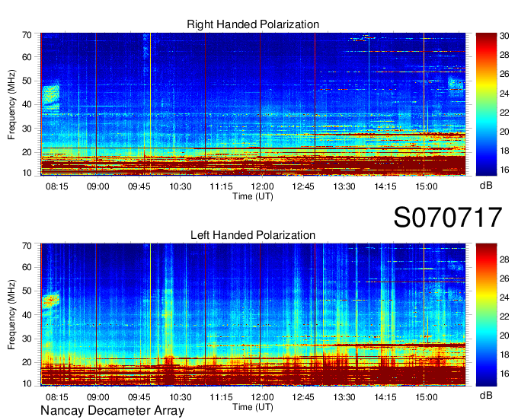The width and height of the screenshot is (518, 420).
Task: Click the 28 dB tick on Left Handed colorbar
Action: tap(504, 259)
